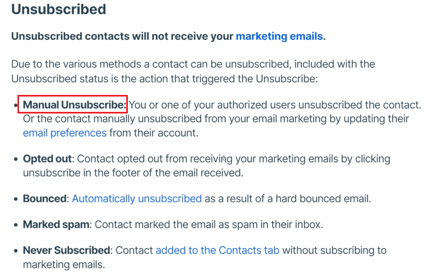Click the bold "Bounced" term

click(45, 199)
